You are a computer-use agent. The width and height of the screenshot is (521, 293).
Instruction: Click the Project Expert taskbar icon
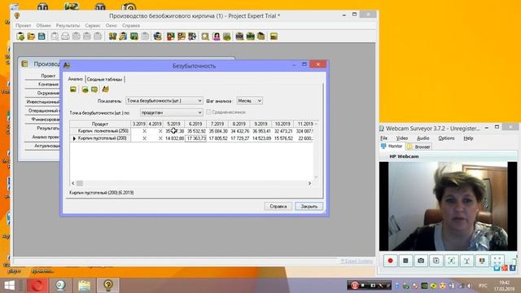pos(108,285)
